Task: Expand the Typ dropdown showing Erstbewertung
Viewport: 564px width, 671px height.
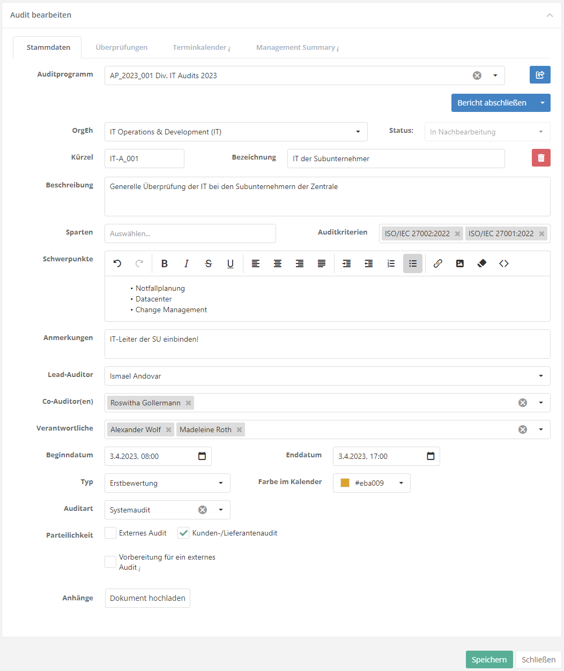Action: click(x=167, y=483)
